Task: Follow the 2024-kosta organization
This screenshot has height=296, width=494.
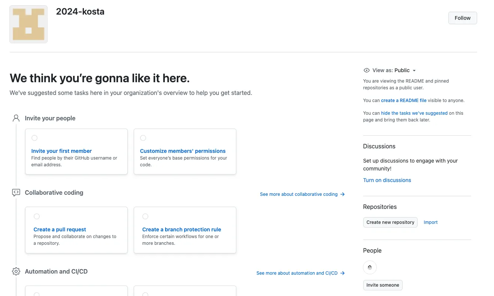Action: pos(463,18)
